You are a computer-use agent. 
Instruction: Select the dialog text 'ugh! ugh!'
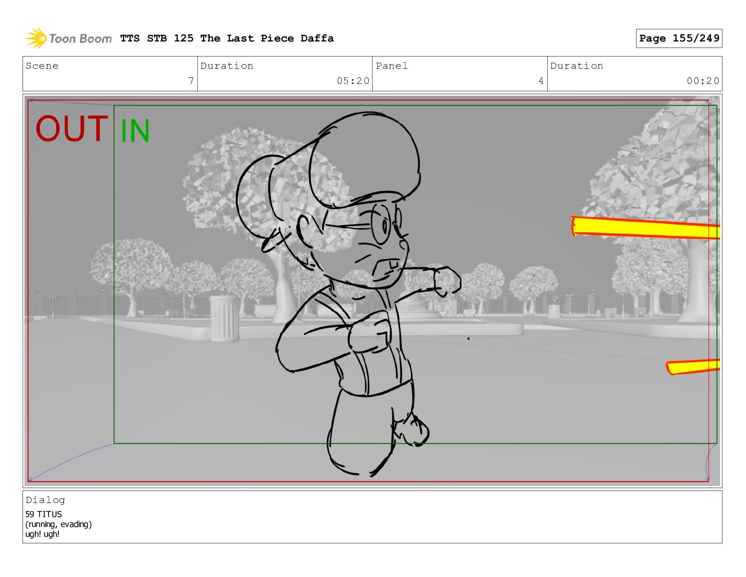point(42,534)
